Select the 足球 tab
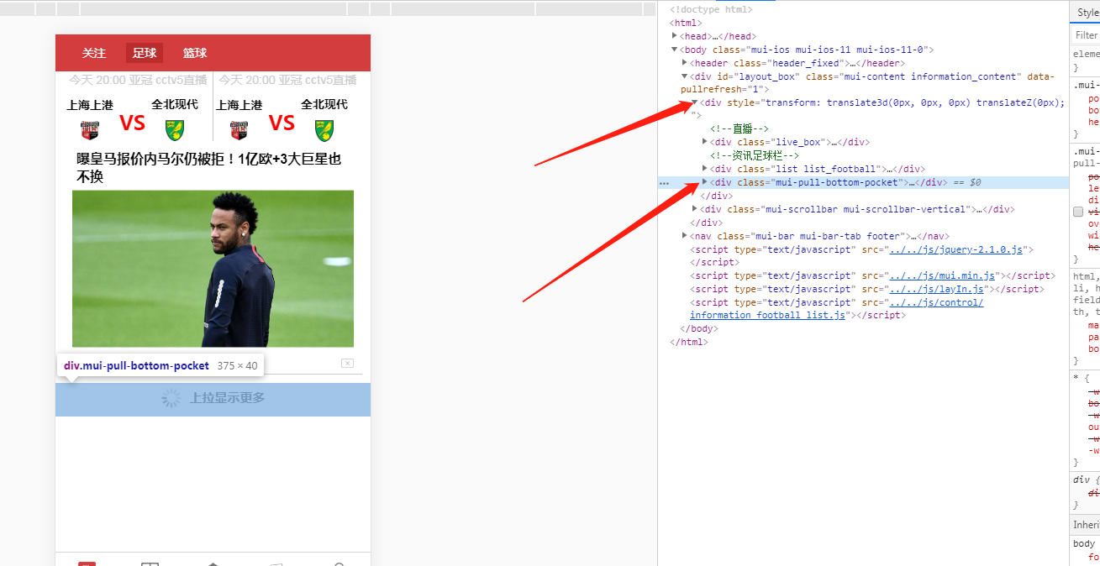This screenshot has height=566, width=1100. [x=145, y=53]
